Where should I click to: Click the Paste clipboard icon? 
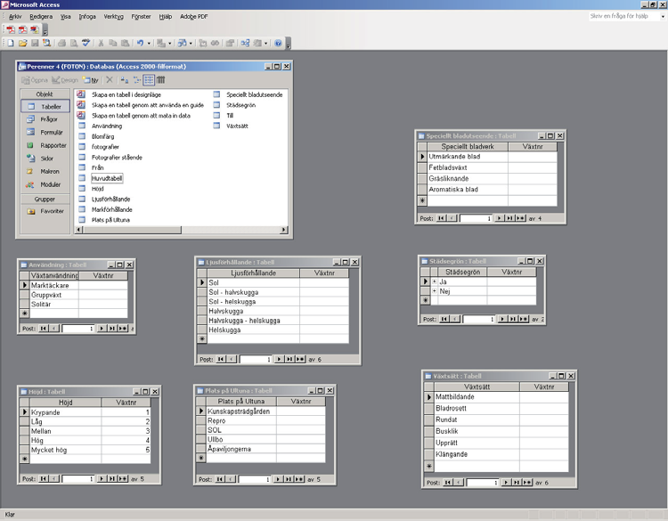(x=125, y=43)
